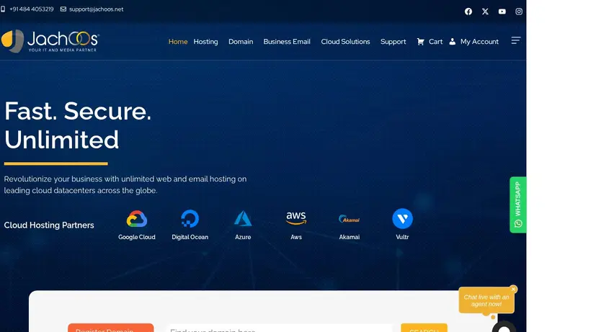Click the shopping cart icon
The height and width of the screenshot is (332, 591).
point(420,41)
